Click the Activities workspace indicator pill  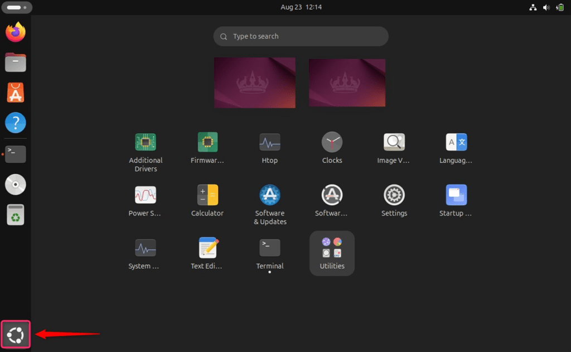16,7
